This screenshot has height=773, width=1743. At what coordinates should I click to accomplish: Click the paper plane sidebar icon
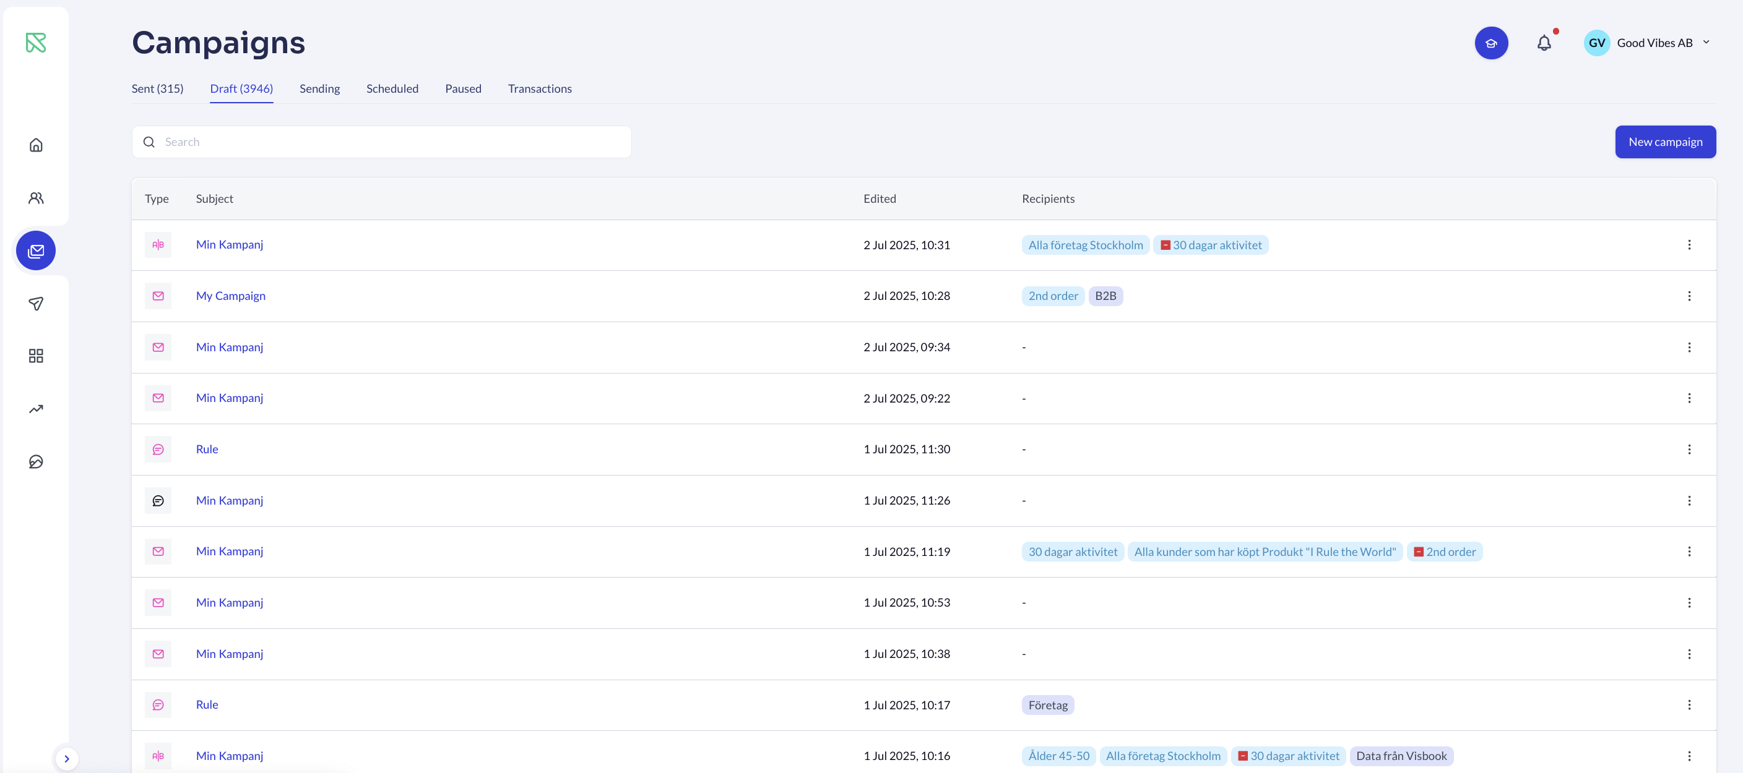36,304
